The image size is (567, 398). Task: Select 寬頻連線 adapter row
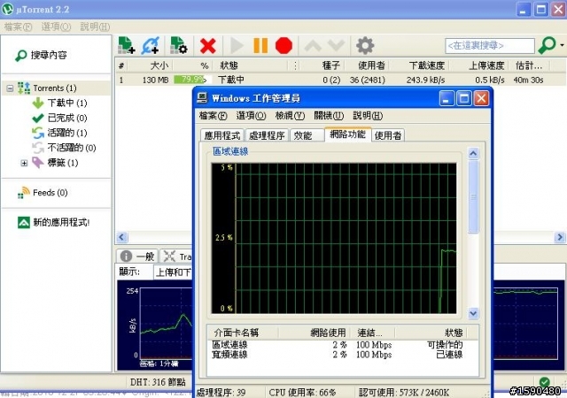coord(343,355)
